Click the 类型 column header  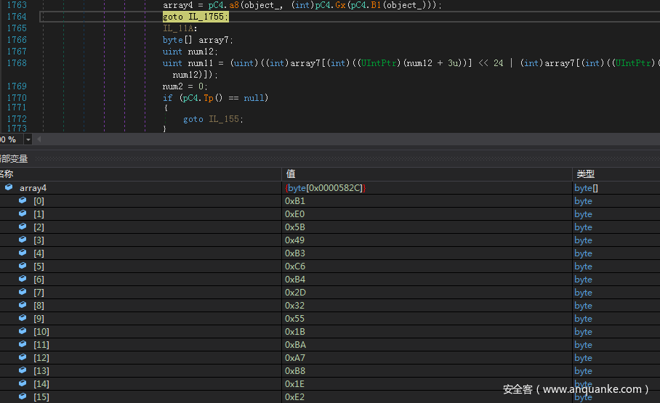[585, 174]
